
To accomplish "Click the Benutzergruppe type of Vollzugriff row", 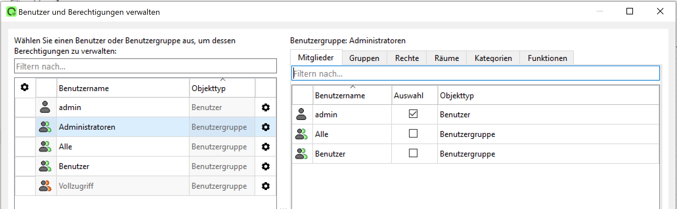I will coord(219,186).
